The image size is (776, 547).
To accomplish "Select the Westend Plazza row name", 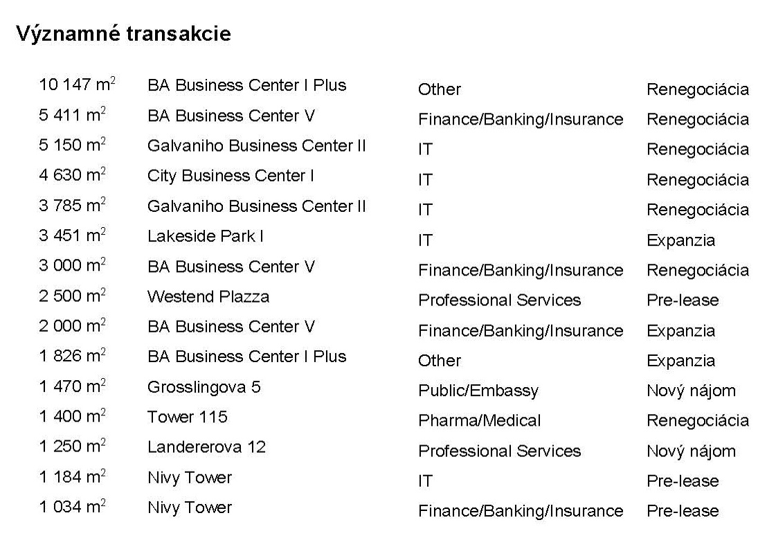I will point(208,296).
